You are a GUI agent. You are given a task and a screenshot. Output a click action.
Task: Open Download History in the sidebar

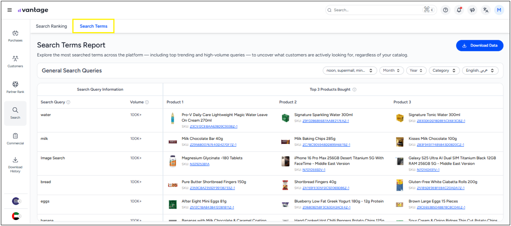(x=15, y=165)
